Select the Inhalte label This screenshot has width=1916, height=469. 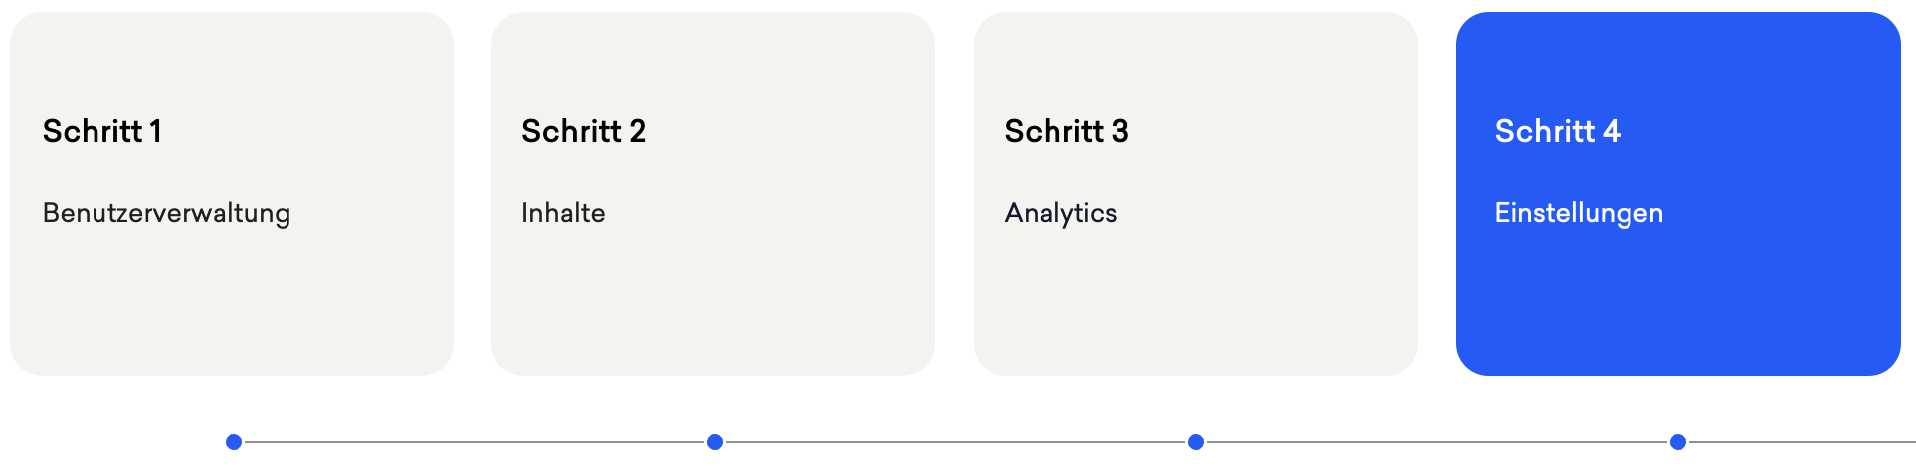563,213
